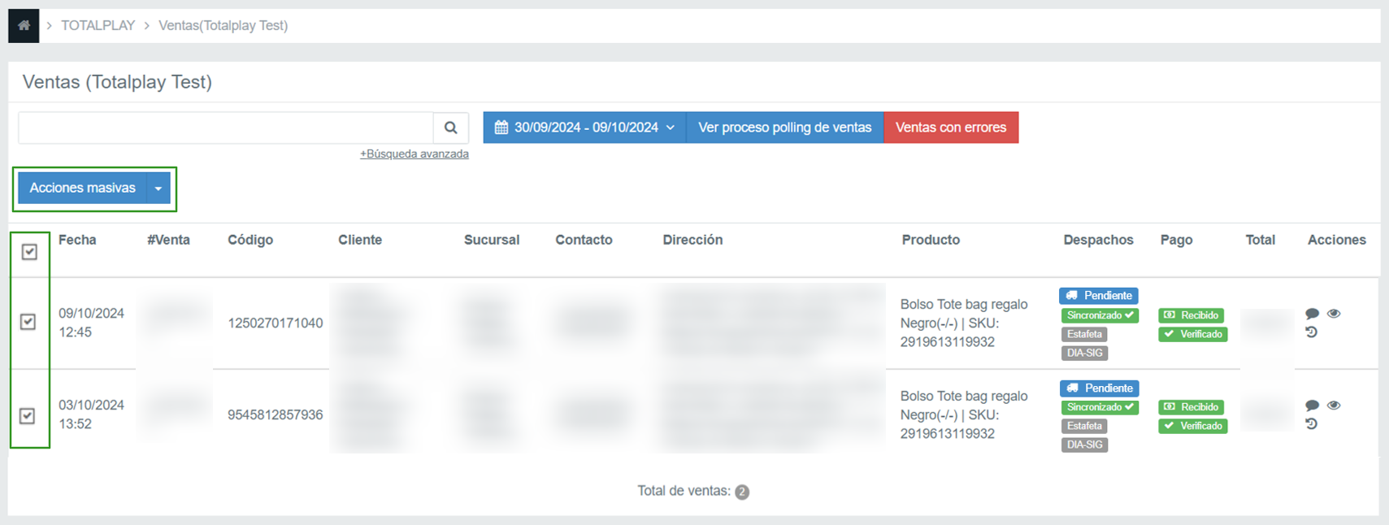
Task: Open comment icon for sale 9545812857936
Action: (1312, 406)
